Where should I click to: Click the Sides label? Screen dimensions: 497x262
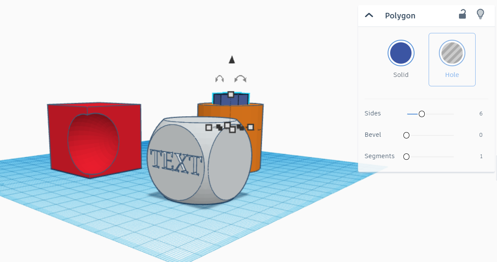pyautogui.click(x=373, y=113)
